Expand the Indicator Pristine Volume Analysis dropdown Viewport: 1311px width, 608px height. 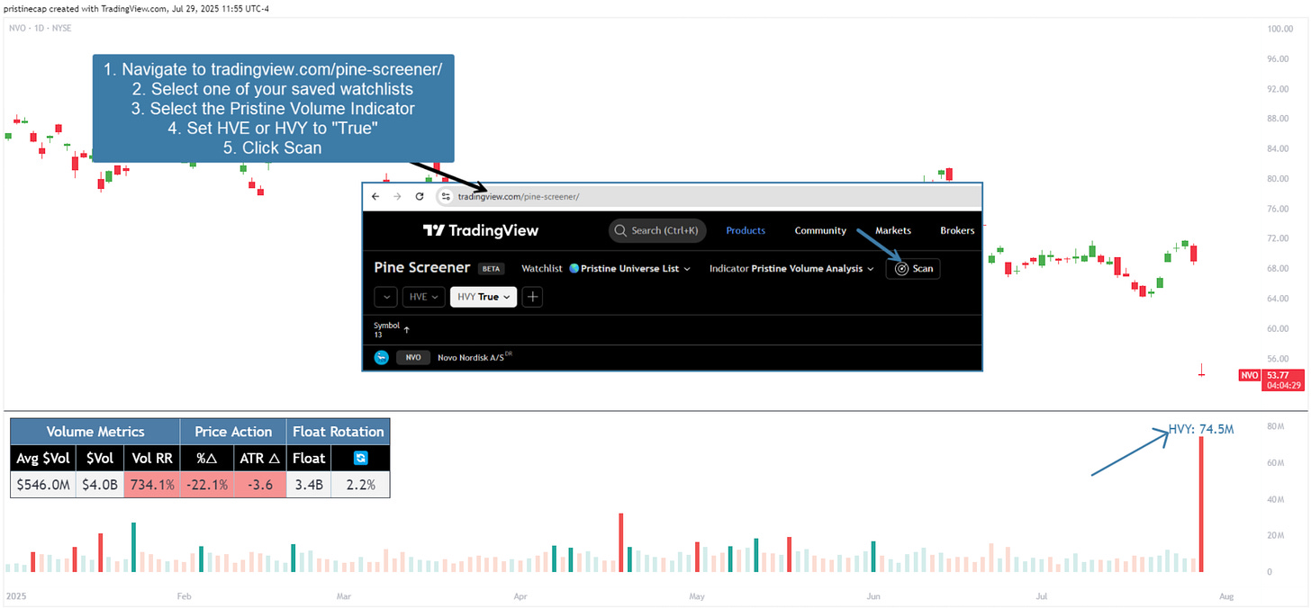pos(791,268)
